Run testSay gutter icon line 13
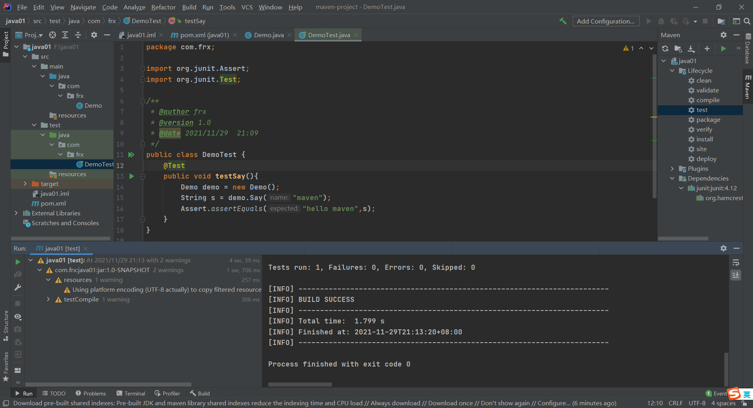753x408 pixels. (132, 176)
